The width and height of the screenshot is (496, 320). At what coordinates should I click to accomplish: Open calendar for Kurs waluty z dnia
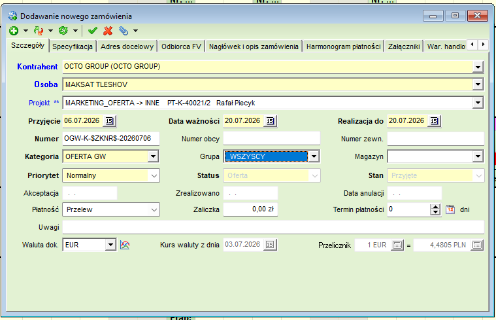[x=270, y=245]
